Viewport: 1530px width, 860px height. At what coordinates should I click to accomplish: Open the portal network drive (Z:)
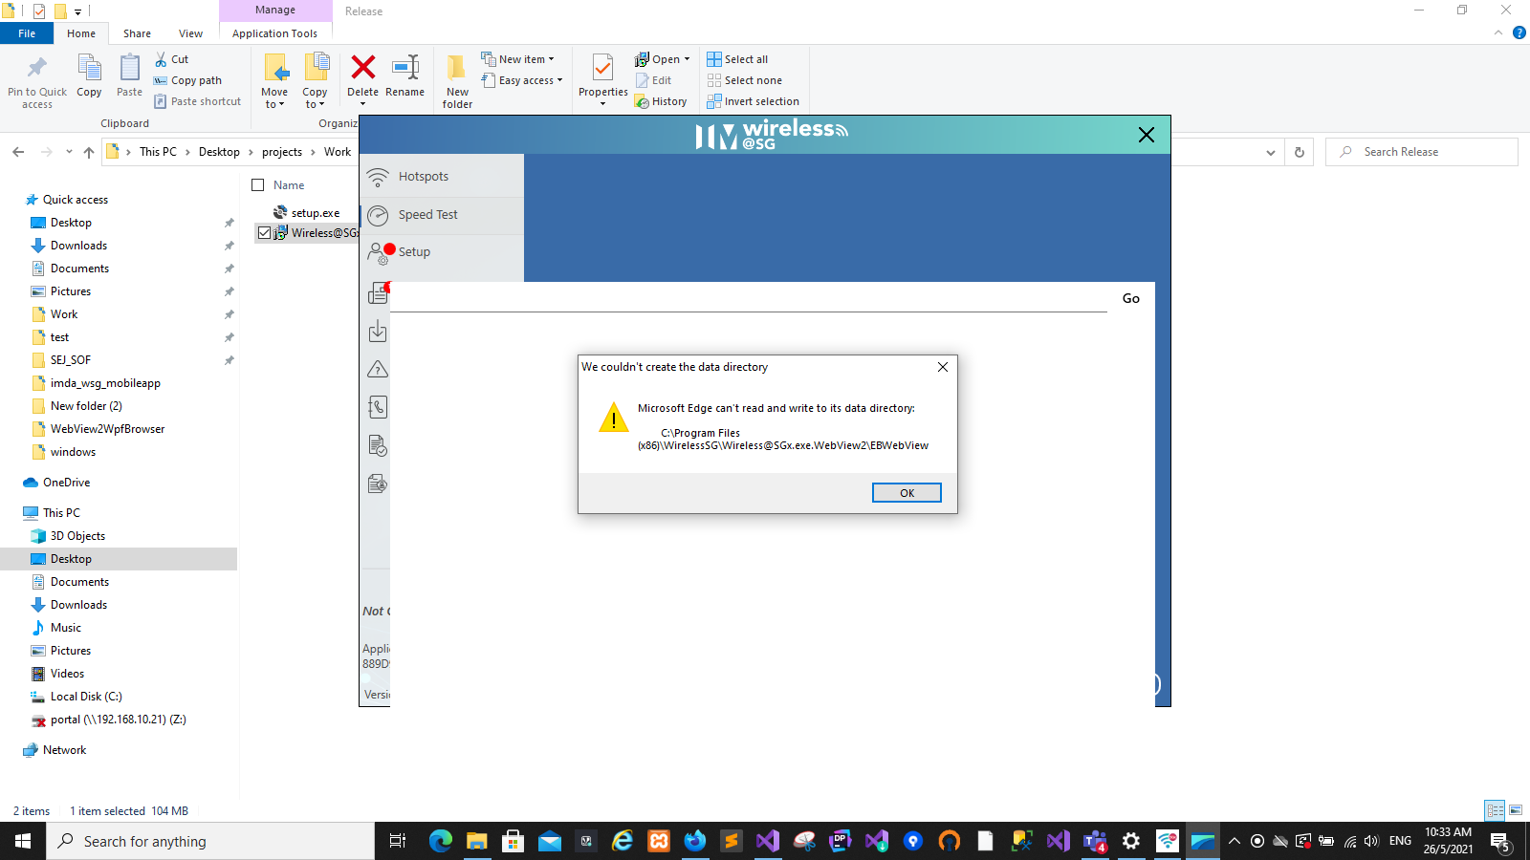coord(118,720)
